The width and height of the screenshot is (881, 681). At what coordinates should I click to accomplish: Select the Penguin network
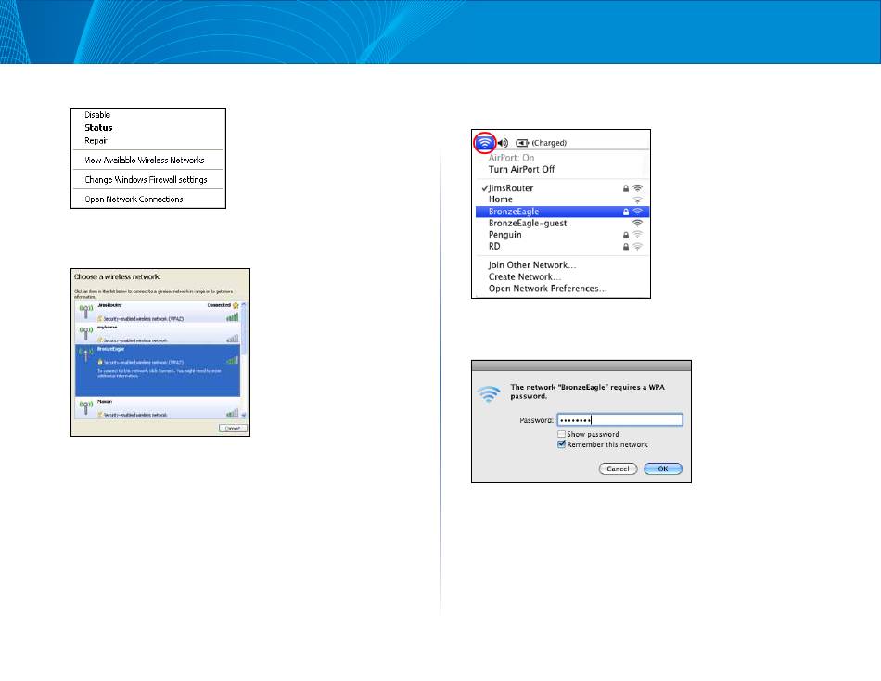(562, 235)
